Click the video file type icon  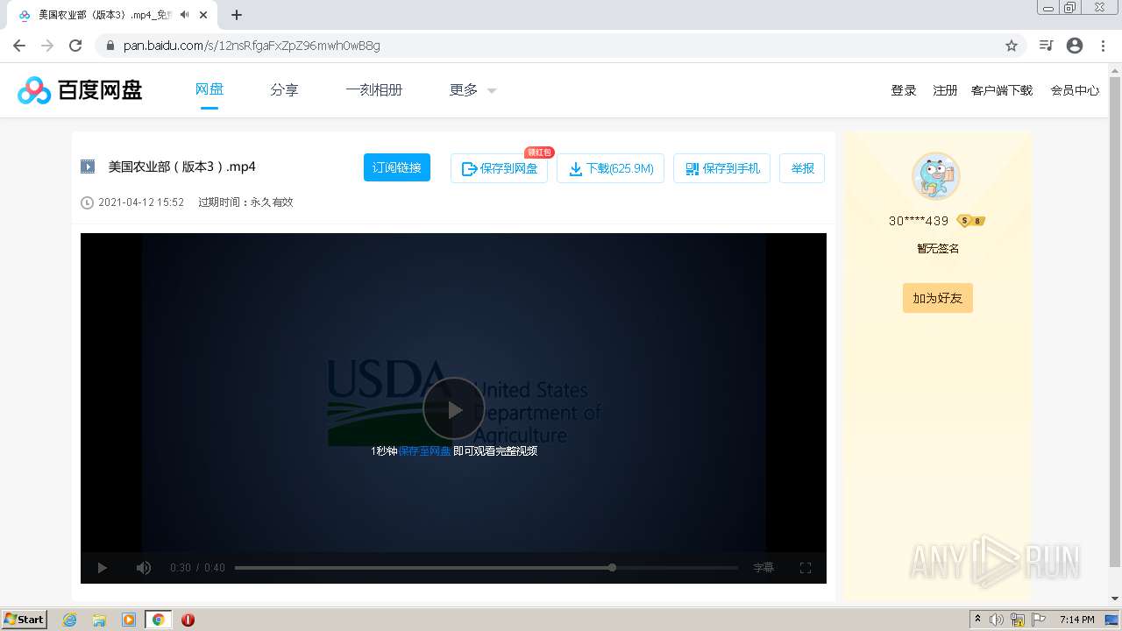click(88, 167)
